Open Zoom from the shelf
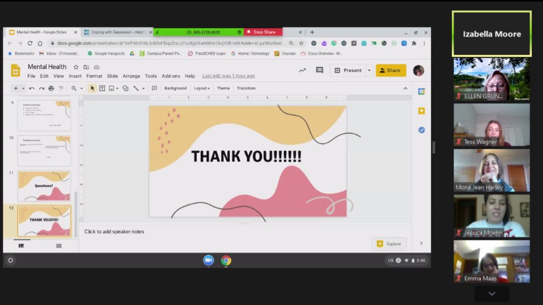 pyautogui.click(x=209, y=260)
